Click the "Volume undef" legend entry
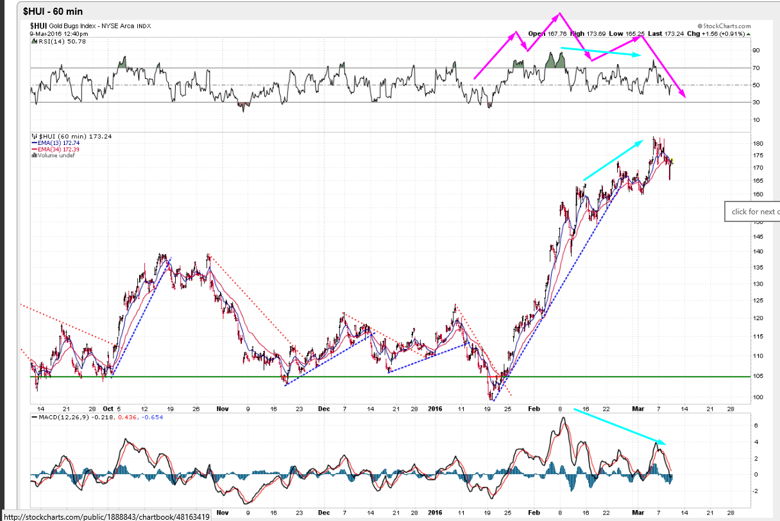The image size is (780, 521). coord(56,155)
